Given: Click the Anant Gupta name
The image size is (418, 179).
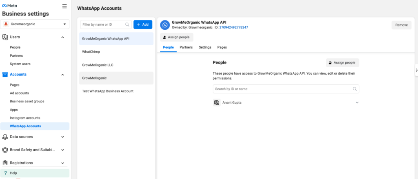Looking at the screenshot, I should click(232, 103).
